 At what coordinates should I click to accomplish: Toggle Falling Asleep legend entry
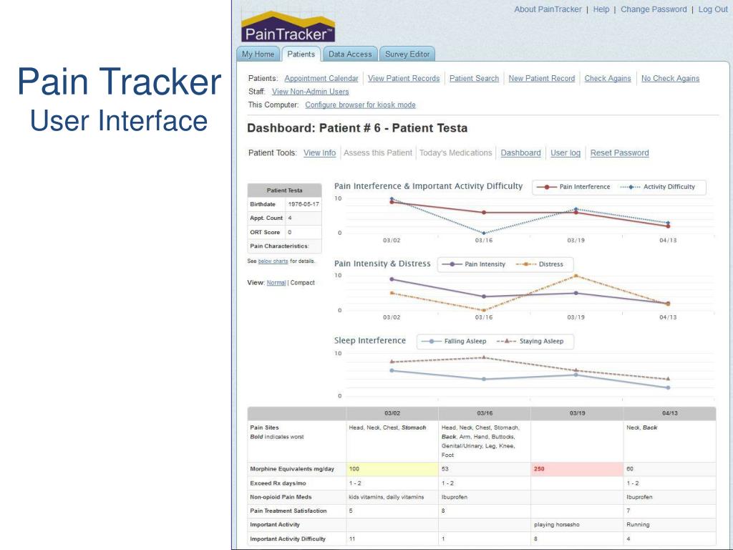(x=453, y=342)
